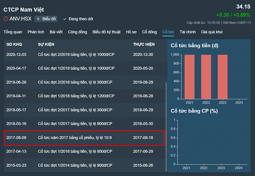Click the 2023 bar in cash dividend chart
Viewport: 255px width, 176px height.
(222, 77)
